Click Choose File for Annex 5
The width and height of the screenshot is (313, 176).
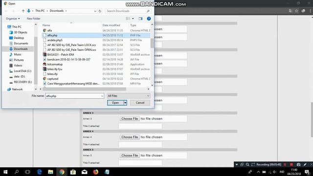click(130, 155)
